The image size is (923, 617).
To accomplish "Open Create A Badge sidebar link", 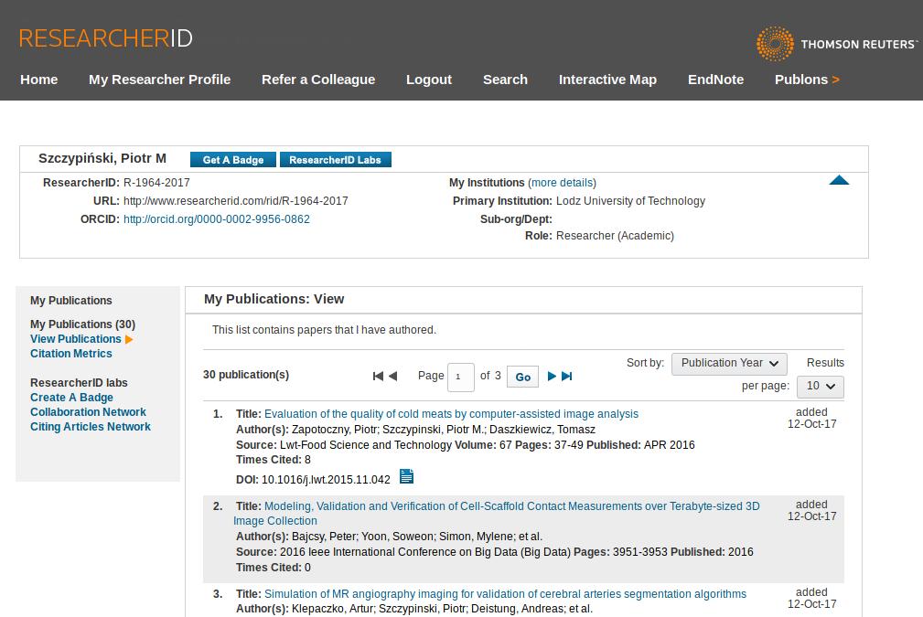I will (x=72, y=398).
